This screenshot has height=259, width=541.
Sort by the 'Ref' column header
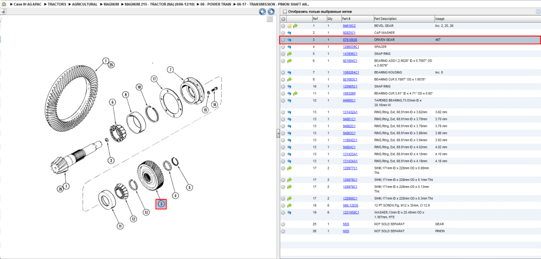coord(319,18)
